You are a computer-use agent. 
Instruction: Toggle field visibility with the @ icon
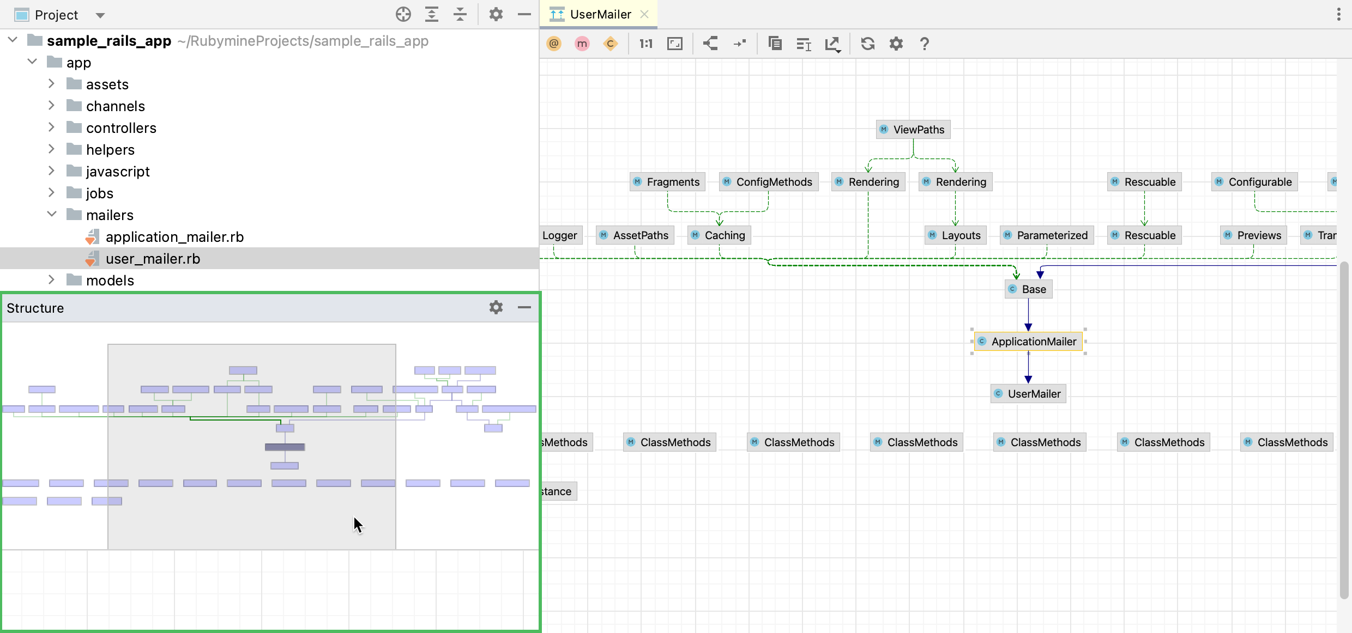(x=554, y=44)
